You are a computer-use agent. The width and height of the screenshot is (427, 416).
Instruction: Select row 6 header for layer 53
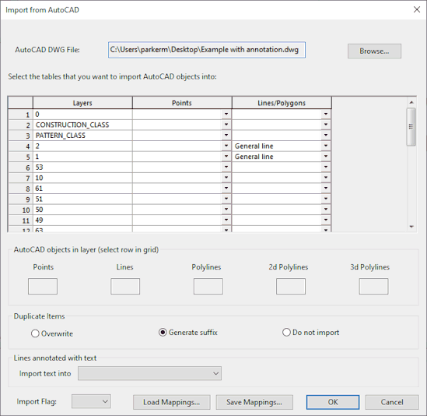coord(20,167)
